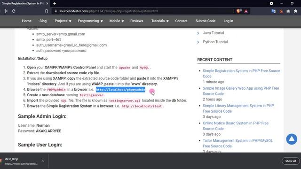Open Submit Code page
Image resolution: width=301 pixels, height=169 pixels.
tap(206, 21)
